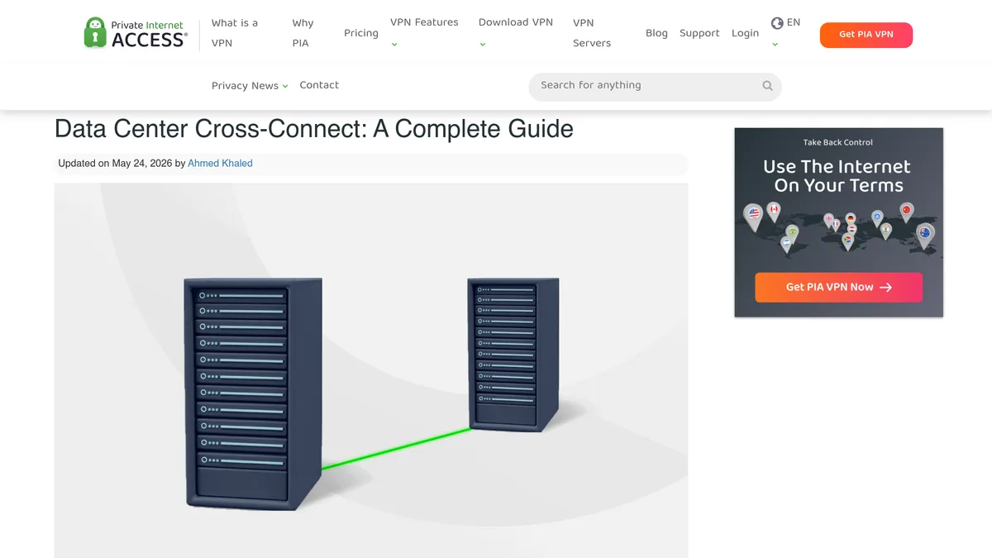The image size is (992, 558).
Task: Open the Why PIA menu item
Action: [x=303, y=33]
